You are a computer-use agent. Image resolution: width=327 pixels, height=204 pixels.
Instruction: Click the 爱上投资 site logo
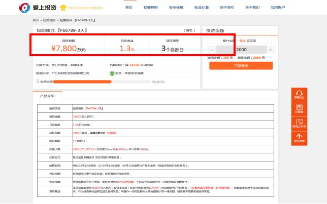[x=38, y=8]
